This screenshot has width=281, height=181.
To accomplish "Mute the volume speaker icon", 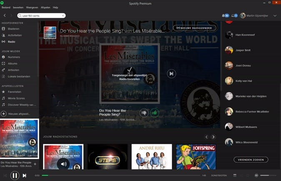I will pos(256,176).
